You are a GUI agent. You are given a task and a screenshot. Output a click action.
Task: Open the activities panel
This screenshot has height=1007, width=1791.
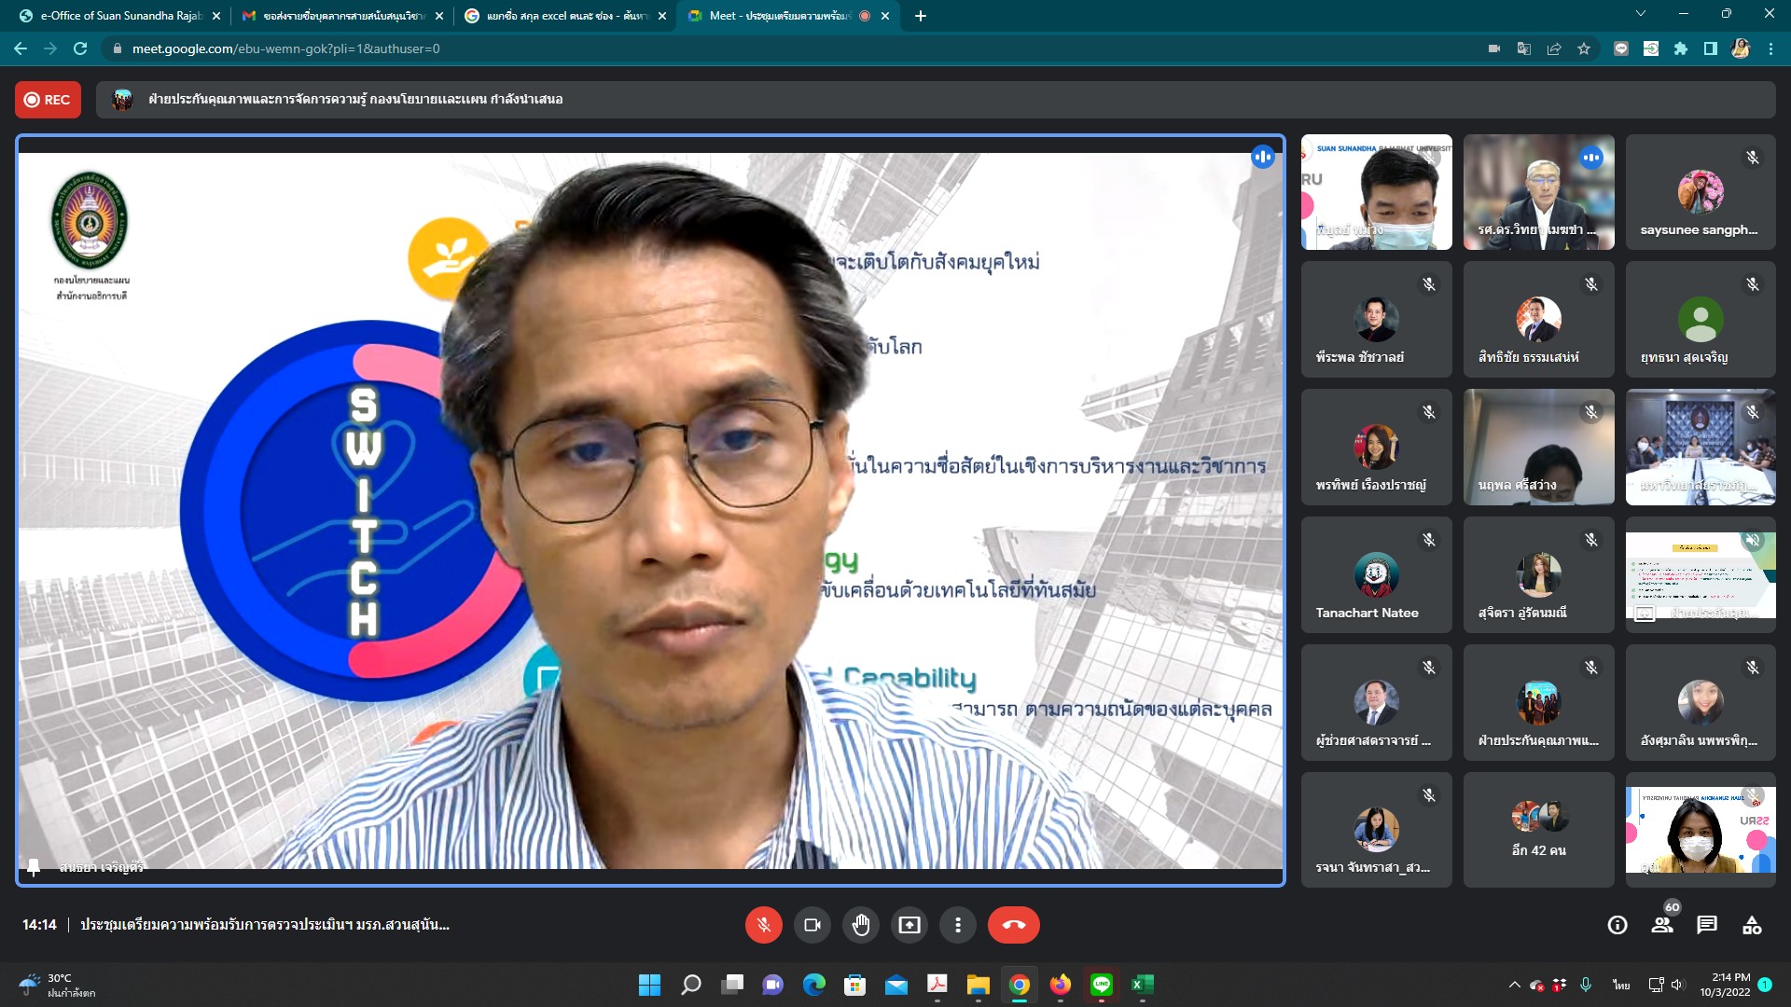(1752, 925)
